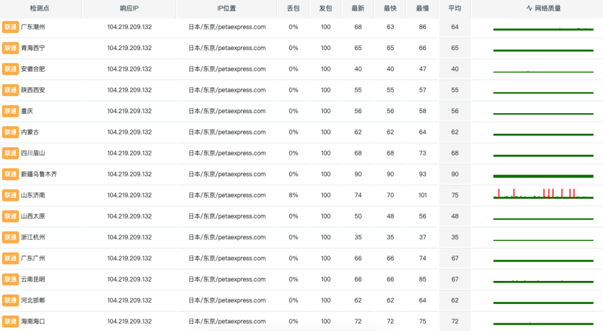Click the 联通 badge for 陕西西安
Screen dimensions: 603x331
pyautogui.click(x=11, y=90)
